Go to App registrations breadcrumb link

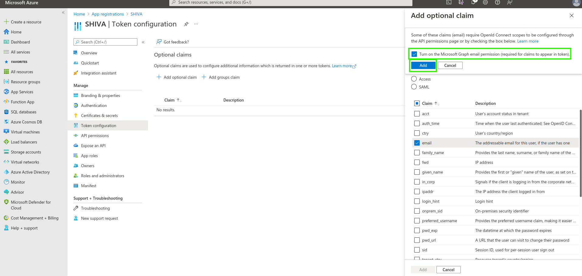tap(108, 14)
